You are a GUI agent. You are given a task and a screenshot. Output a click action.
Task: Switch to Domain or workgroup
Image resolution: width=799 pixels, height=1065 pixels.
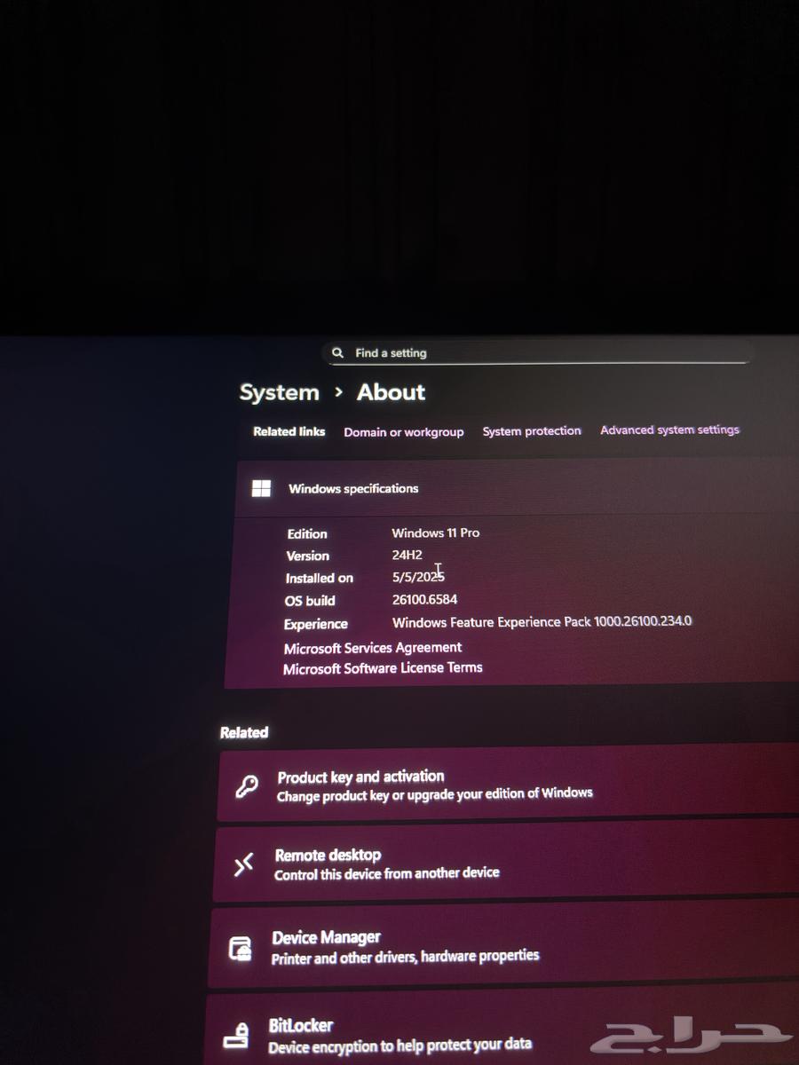404,432
